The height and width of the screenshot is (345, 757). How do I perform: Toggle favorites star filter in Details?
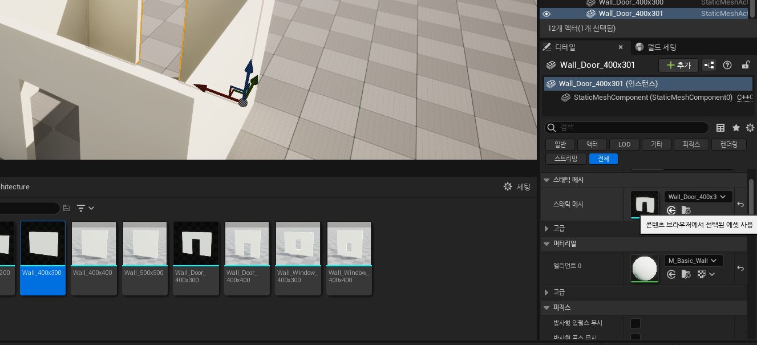(x=736, y=128)
